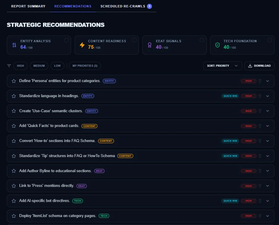Star the 'Standardize Tip structures' row
The width and height of the screenshot is (279, 225).
tap(14, 156)
